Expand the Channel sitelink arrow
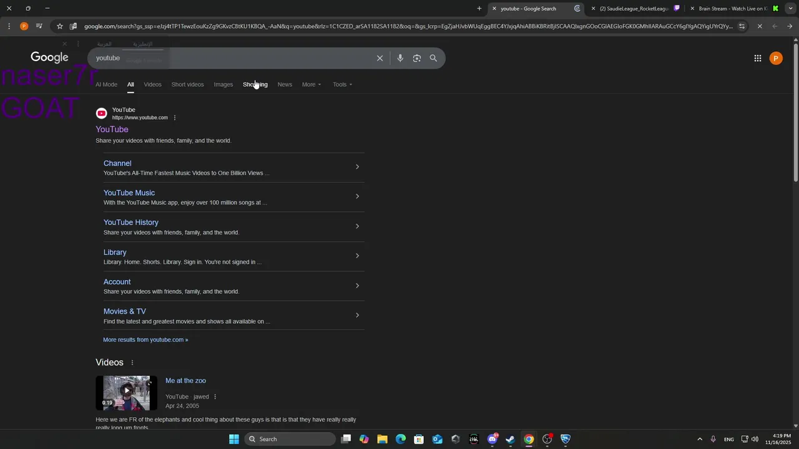 tap(357, 167)
